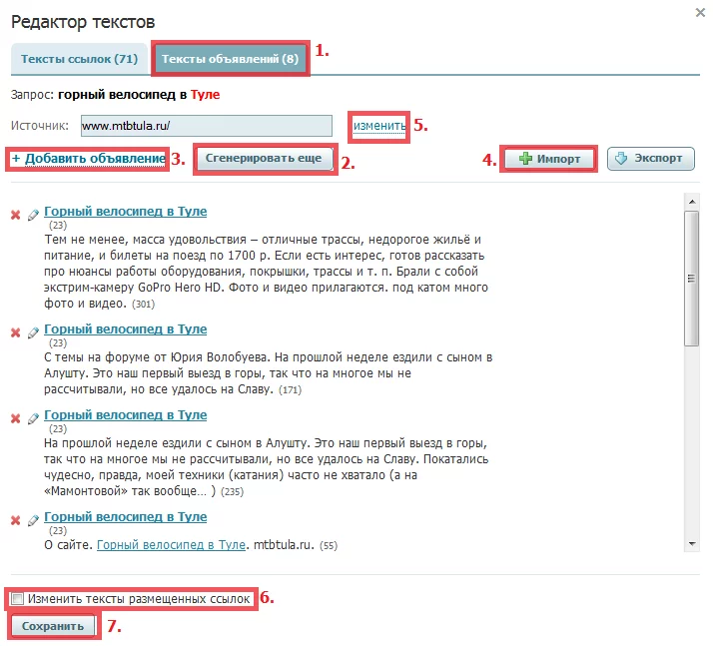The image size is (713, 646).
Task: Edit the ad starting 'С темы на форуме'
Action: pyautogui.click(x=33, y=332)
